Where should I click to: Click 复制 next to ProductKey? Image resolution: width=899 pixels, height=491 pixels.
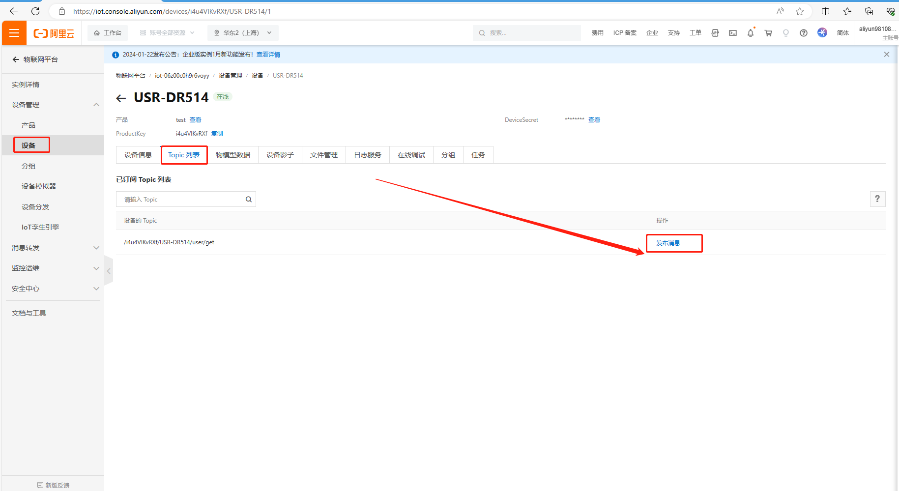point(217,134)
